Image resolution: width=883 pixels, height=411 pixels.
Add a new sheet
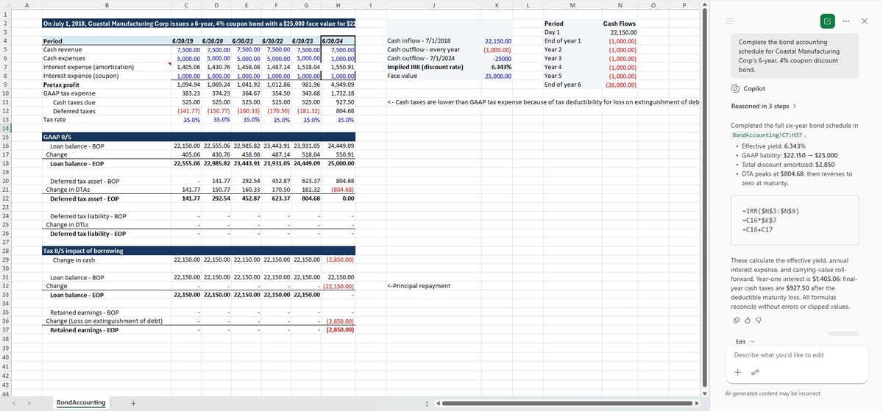click(x=133, y=403)
